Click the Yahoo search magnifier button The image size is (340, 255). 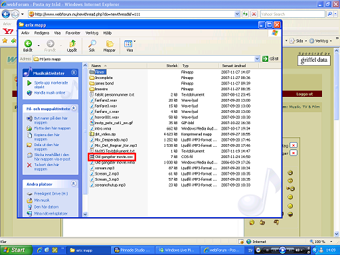(x=329, y=14)
